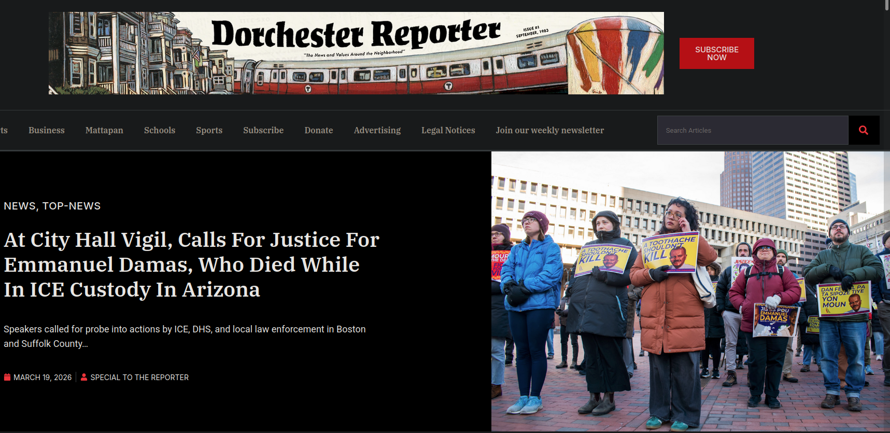The height and width of the screenshot is (433, 890).
Task: Open Legal Notices page
Action: (448, 131)
